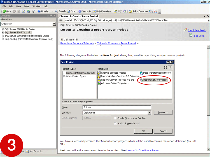Switch to Large Icons view in New Project
Image resolution: width=210 pixels, height=157 pixels.
[165, 68]
